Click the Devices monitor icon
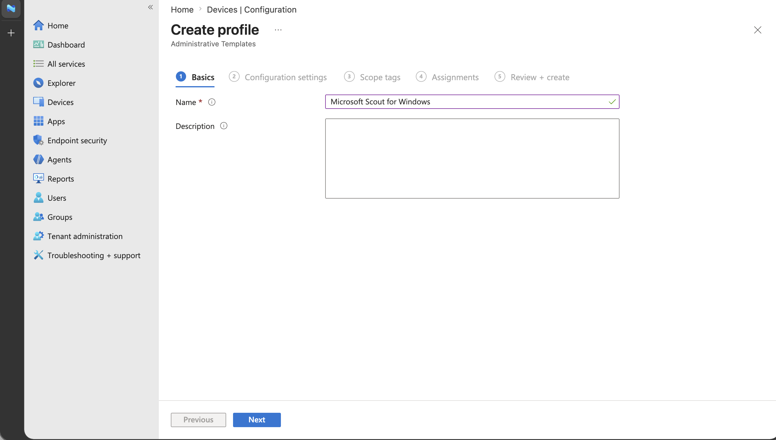776x440 pixels. [x=38, y=102]
